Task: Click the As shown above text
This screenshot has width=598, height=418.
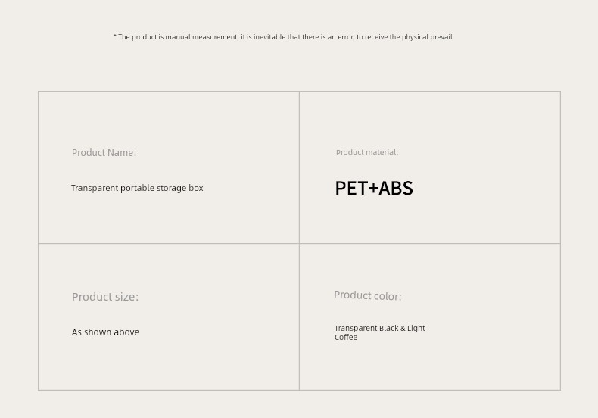Action: tap(105, 332)
